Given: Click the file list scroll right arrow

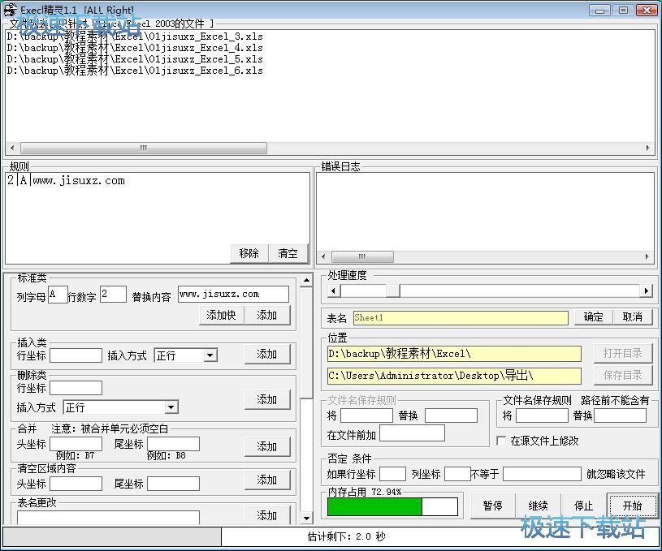Looking at the screenshot, I should pyautogui.click(x=647, y=148).
